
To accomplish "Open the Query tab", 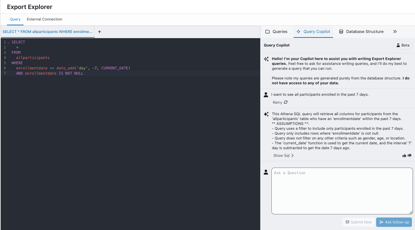I will tap(15, 19).
